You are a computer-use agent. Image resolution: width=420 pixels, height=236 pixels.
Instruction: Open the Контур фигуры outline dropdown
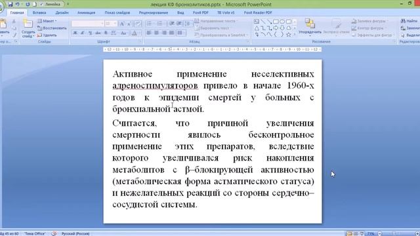click(x=369, y=28)
